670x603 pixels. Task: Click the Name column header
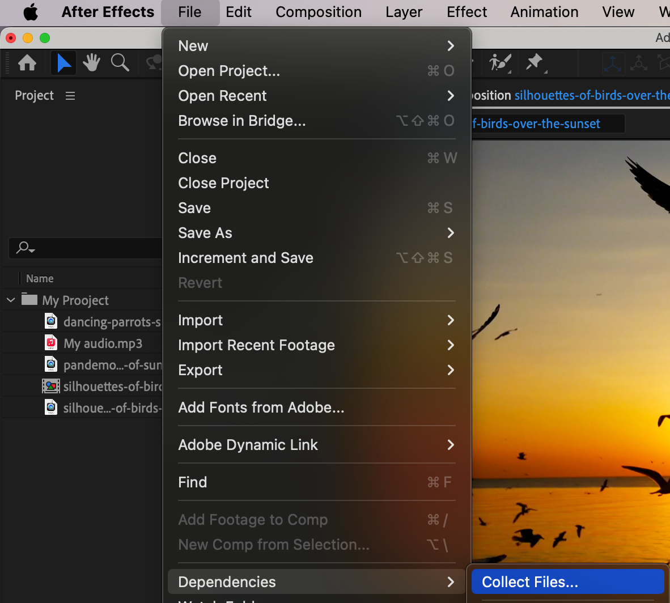pos(40,279)
